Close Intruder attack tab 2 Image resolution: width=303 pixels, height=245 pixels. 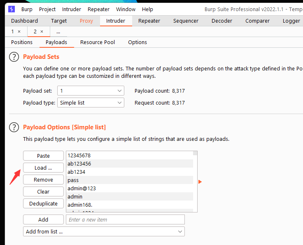pos(42,31)
